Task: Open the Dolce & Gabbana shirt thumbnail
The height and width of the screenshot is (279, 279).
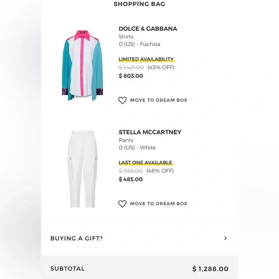Action: pyautogui.click(x=82, y=65)
